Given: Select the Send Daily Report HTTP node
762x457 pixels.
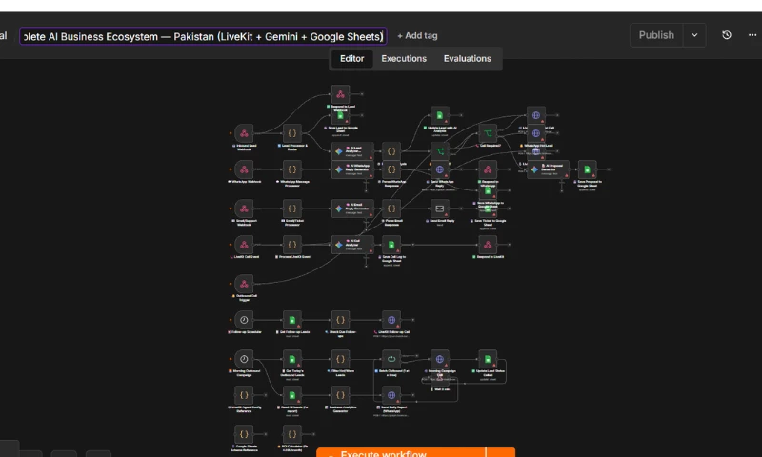Looking at the screenshot, I should click(391, 395).
